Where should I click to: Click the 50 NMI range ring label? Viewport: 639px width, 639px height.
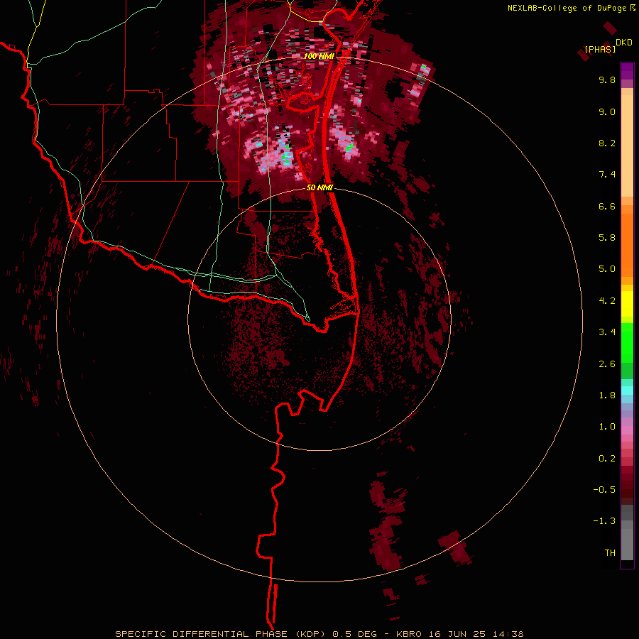[320, 187]
